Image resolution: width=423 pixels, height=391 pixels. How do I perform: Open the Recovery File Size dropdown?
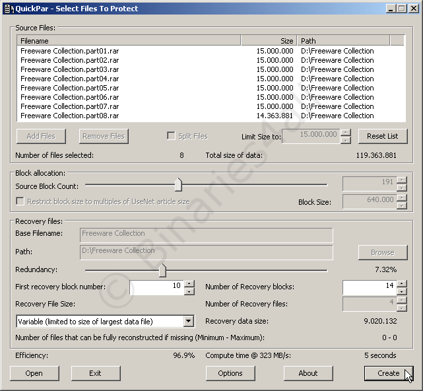click(189, 322)
